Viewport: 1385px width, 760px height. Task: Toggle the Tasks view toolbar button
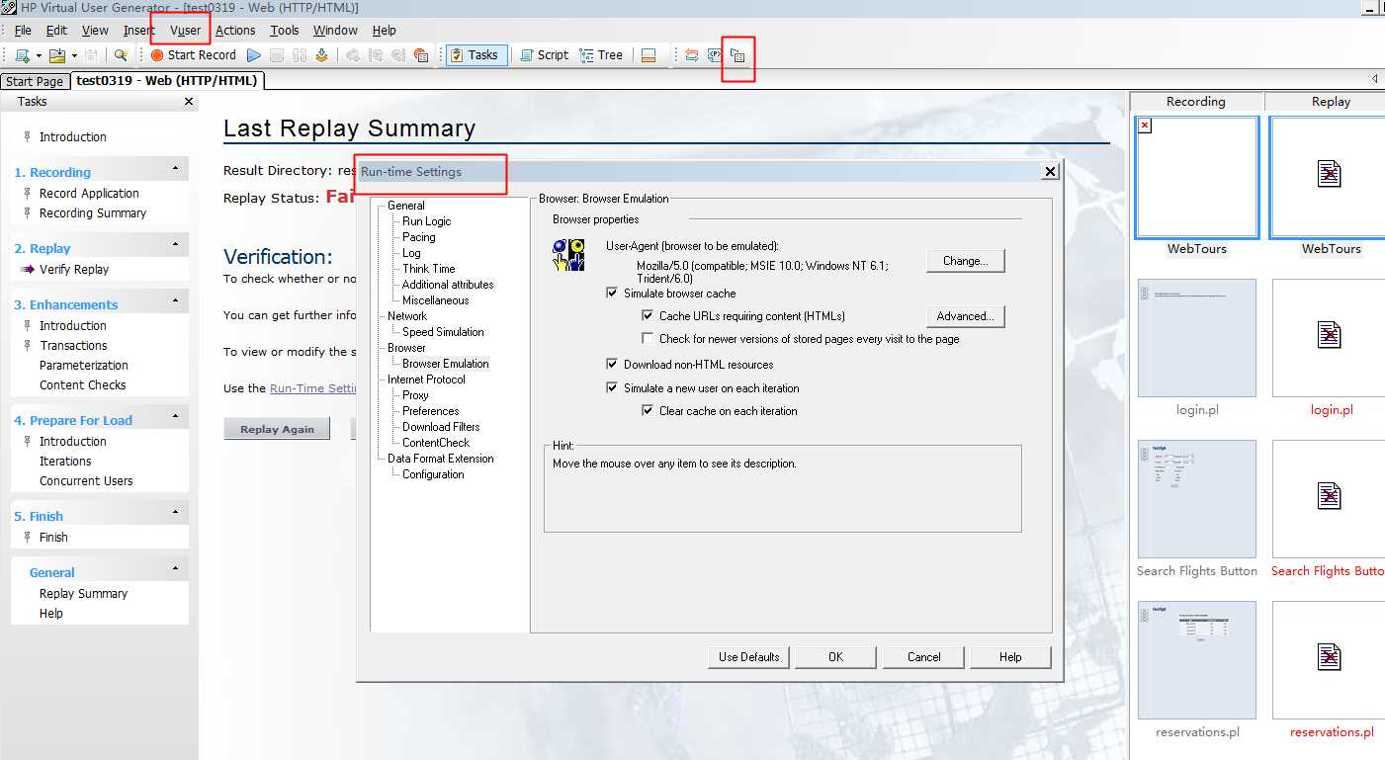coord(476,55)
